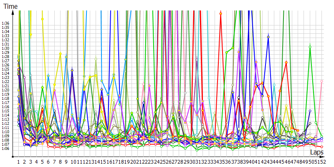Viewport: 334px width, 167px height.
Task: Click the yellow data point at lap 5
Action: [x=42, y=19]
